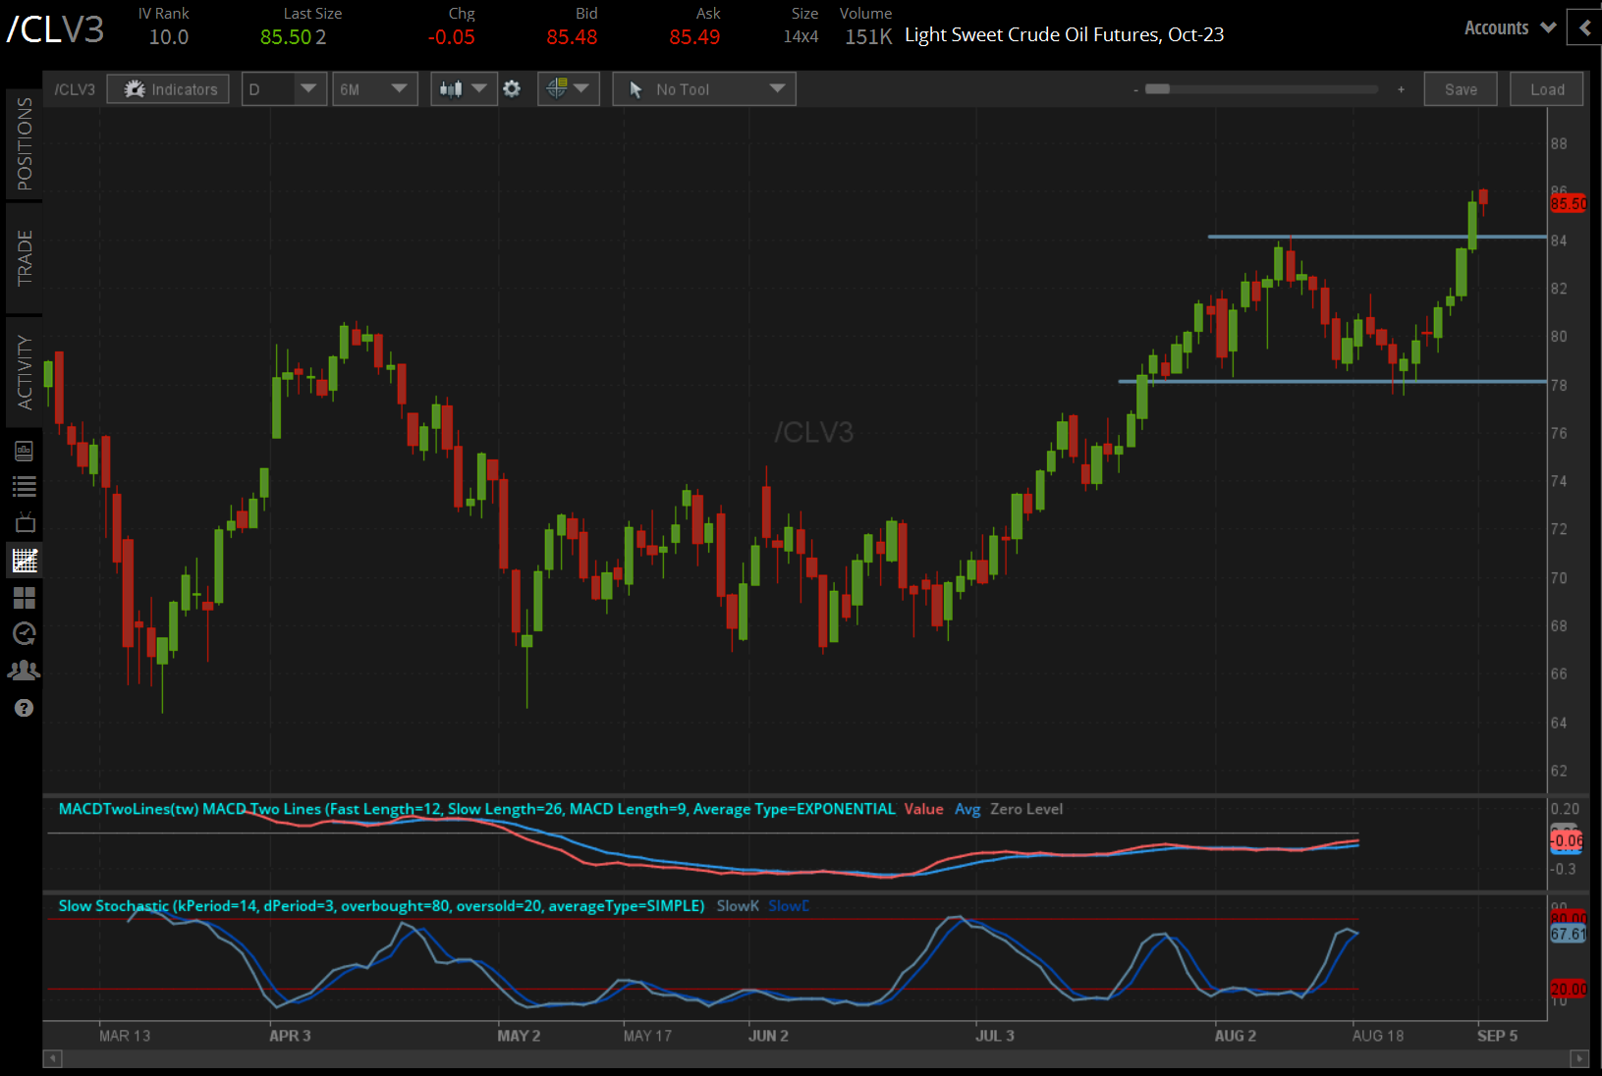
Task: Click the SlowK legend label
Action: [738, 906]
